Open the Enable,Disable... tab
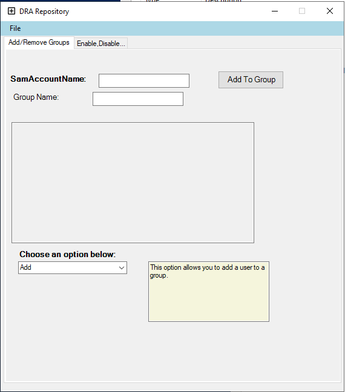 101,44
